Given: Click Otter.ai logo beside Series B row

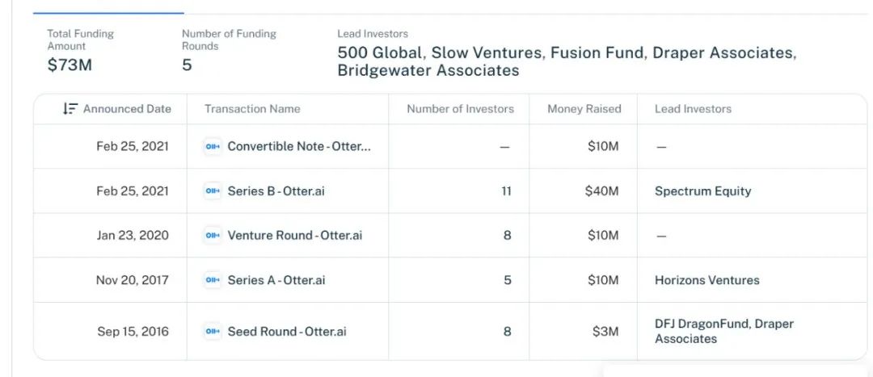Looking at the screenshot, I should pos(213,191).
